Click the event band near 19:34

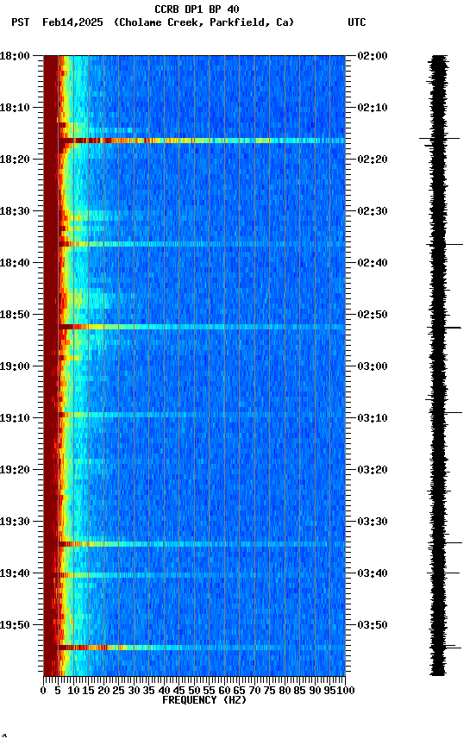(202, 544)
